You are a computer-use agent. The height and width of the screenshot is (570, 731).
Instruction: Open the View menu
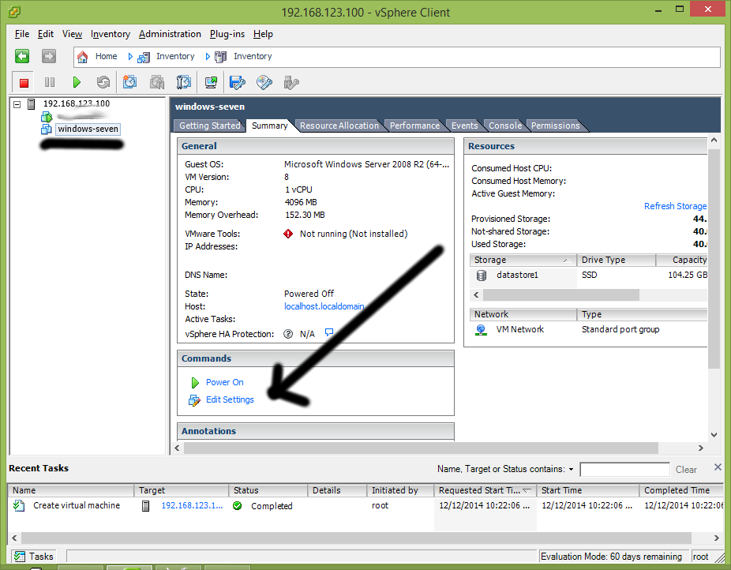click(73, 34)
